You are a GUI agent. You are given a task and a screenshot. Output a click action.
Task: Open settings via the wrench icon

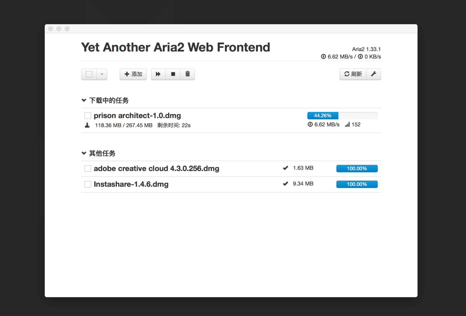click(374, 74)
